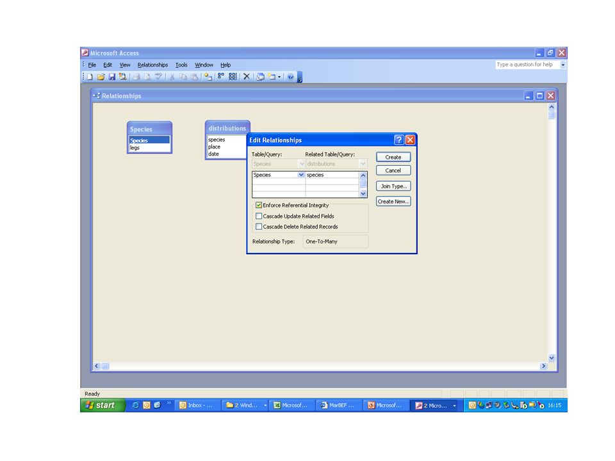Click the Windows start button
Image resolution: width=615 pixels, height=461 pixels.
102,405
